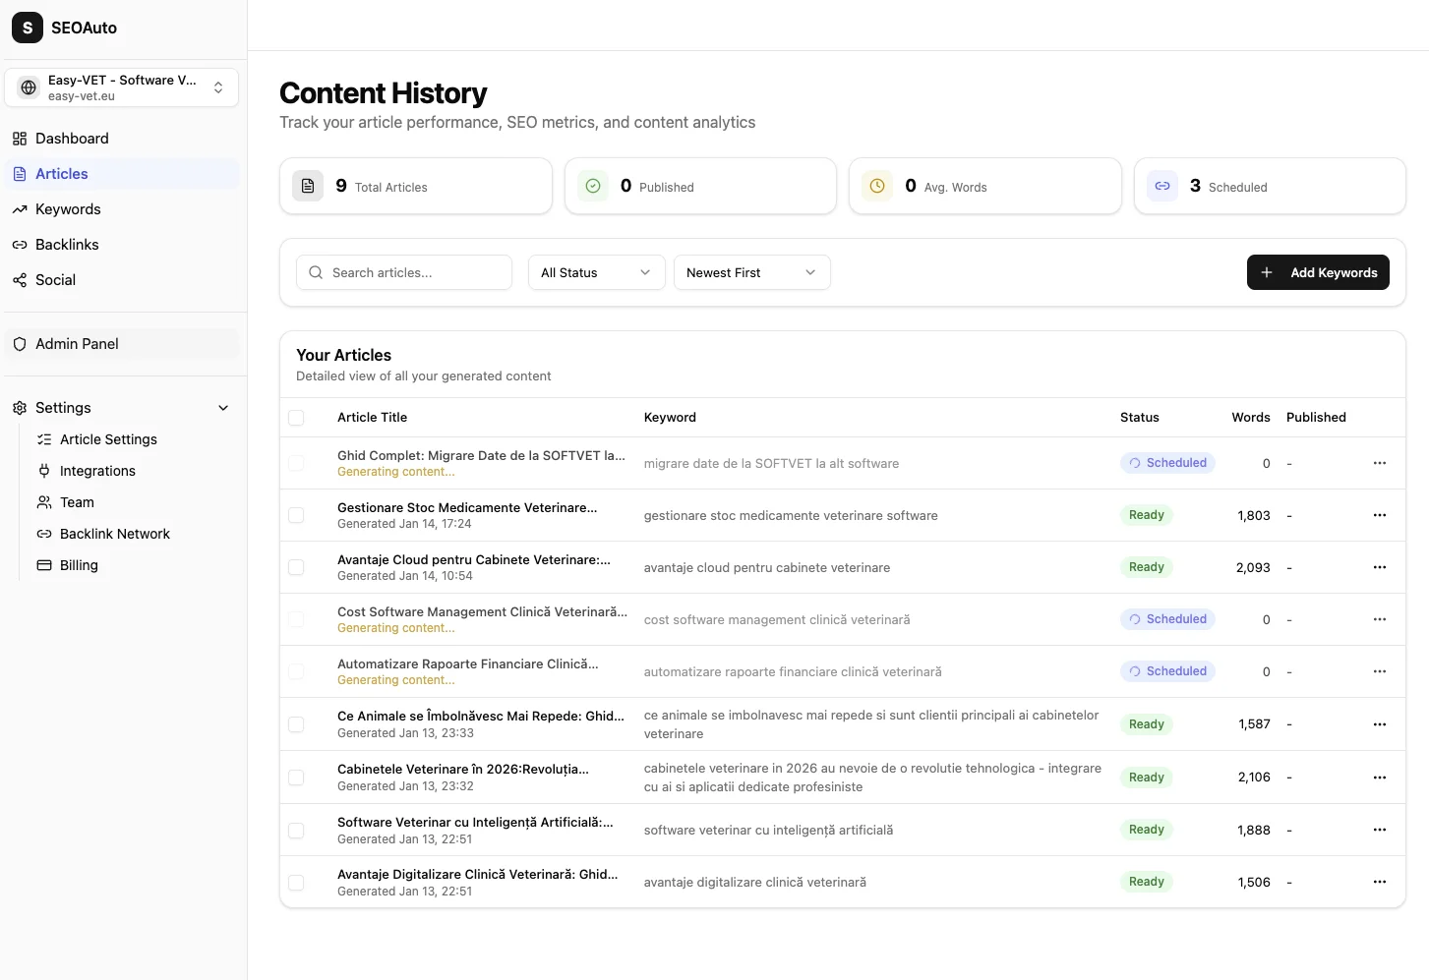Open Article Settings from sidebar
The width and height of the screenshot is (1429, 980).
[x=108, y=439]
